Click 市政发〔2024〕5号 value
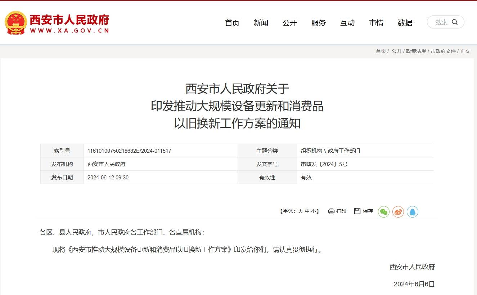The width and height of the screenshot is (477, 295). 324,164
